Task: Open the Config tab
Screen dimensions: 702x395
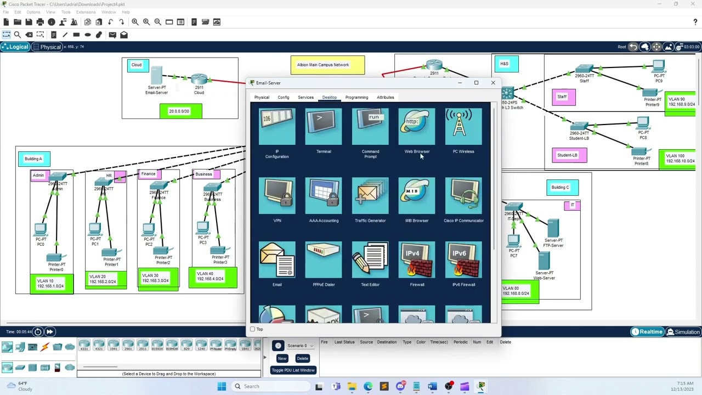Action: pyautogui.click(x=284, y=97)
